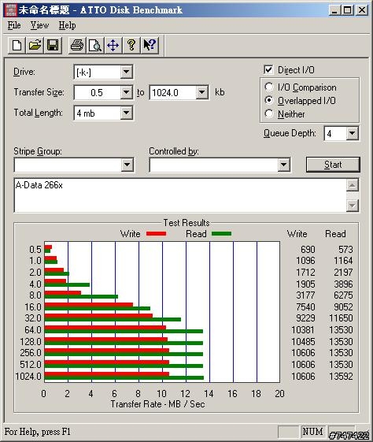Click the Read column header in results

(335, 234)
